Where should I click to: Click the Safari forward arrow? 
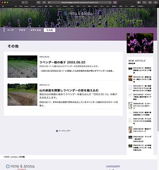click(26, 2)
